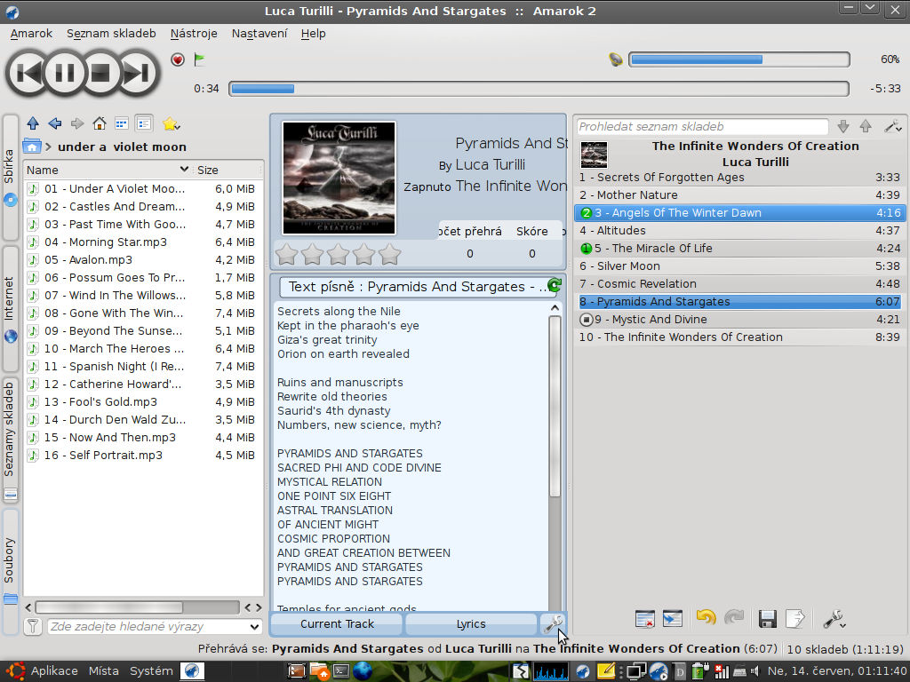The image size is (910, 682).
Task: Undo the last playlist change
Action: pyautogui.click(x=706, y=618)
